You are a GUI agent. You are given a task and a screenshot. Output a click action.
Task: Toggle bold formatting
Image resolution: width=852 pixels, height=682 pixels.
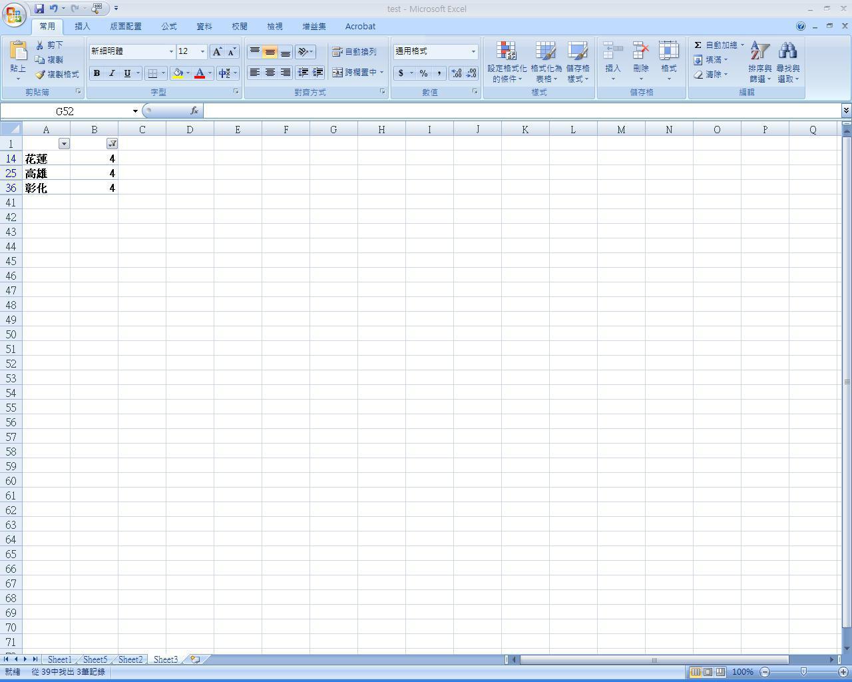tap(97, 73)
